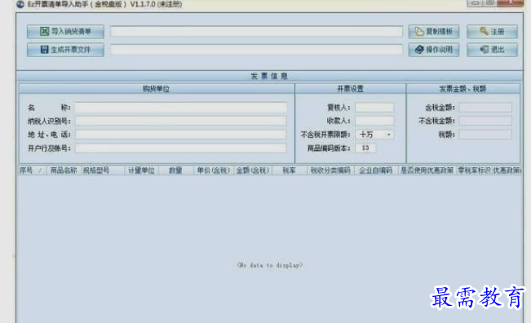This screenshot has height=323, width=531.
Task: Click the 单价(含税) column header
Action: click(x=214, y=170)
